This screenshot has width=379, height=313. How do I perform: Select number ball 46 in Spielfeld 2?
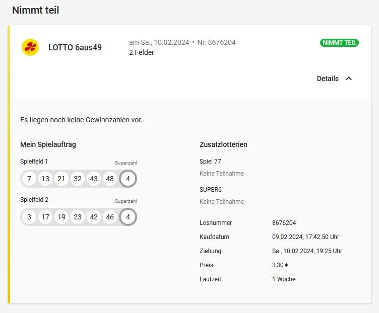point(110,217)
